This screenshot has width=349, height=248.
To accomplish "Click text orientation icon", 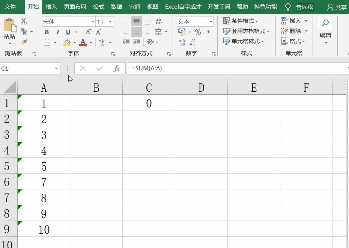I will [x=150, y=42].
